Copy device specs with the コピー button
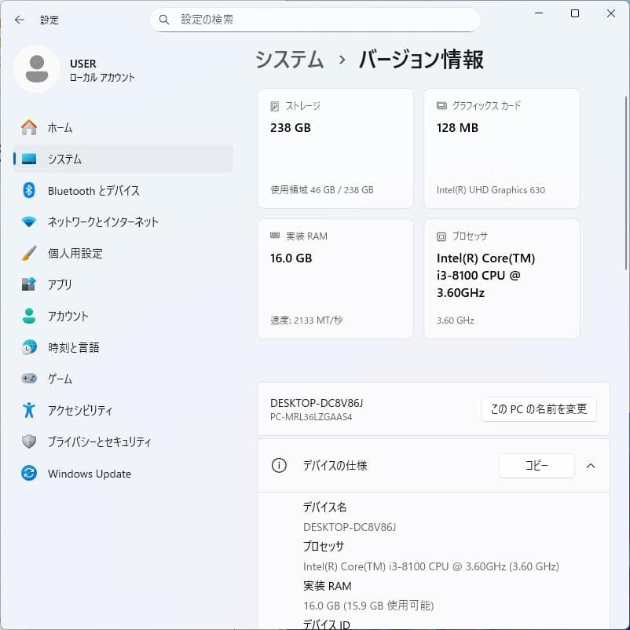This screenshot has width=630, height=630. [x=537, y=466]
